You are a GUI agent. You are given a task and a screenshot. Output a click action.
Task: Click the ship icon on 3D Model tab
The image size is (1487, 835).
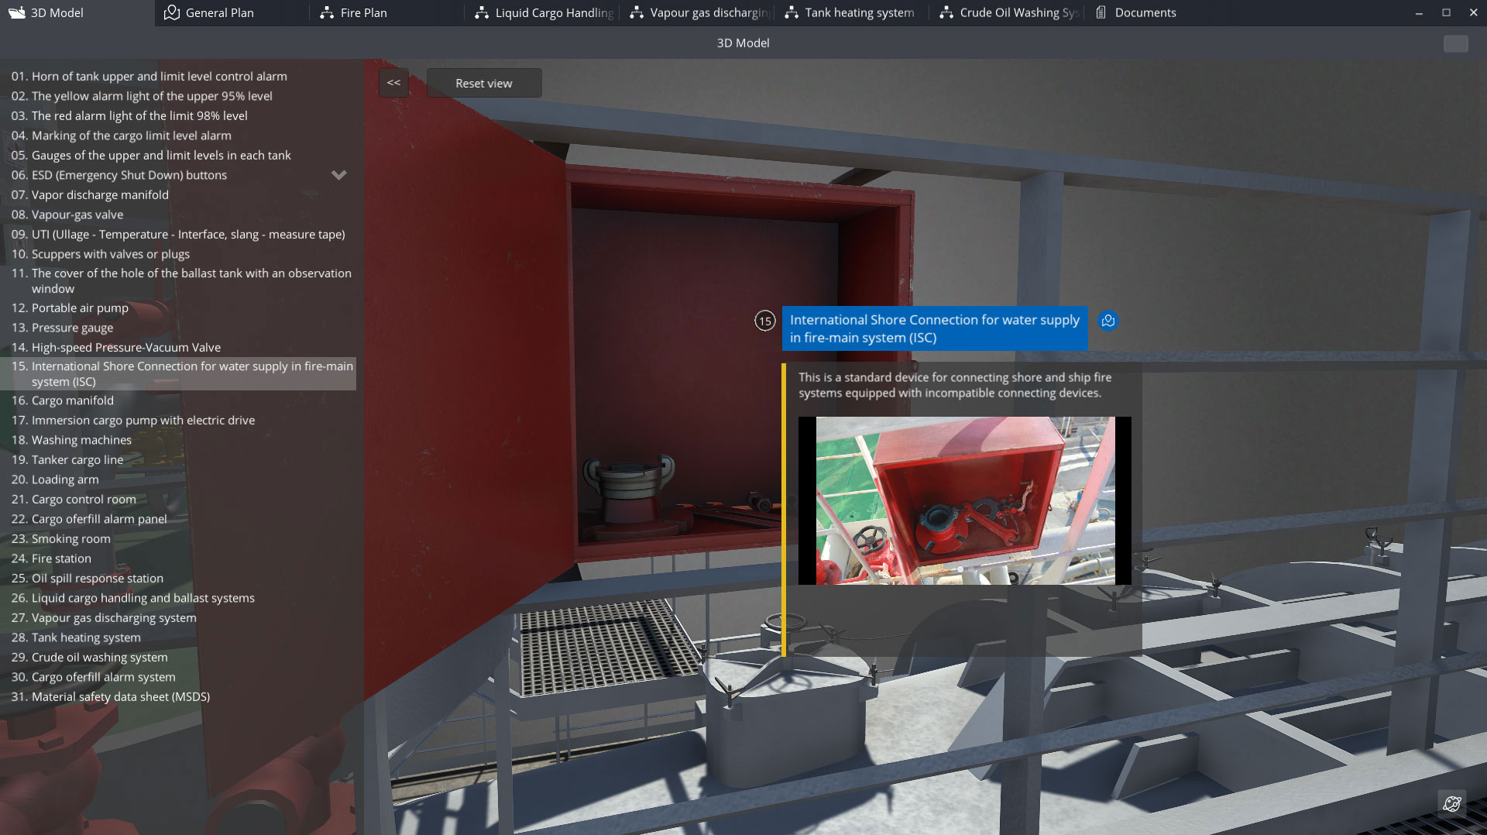16,12
